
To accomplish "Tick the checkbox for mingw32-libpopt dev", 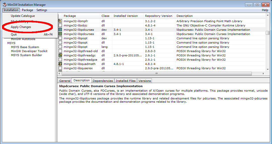I will point(60,38).
